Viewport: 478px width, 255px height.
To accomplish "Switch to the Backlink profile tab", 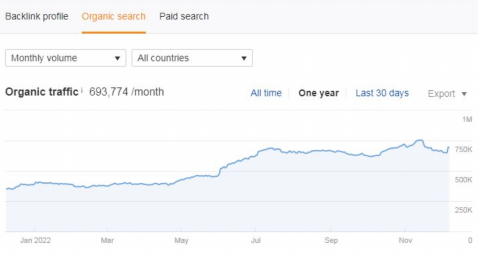I will (36, 16).
